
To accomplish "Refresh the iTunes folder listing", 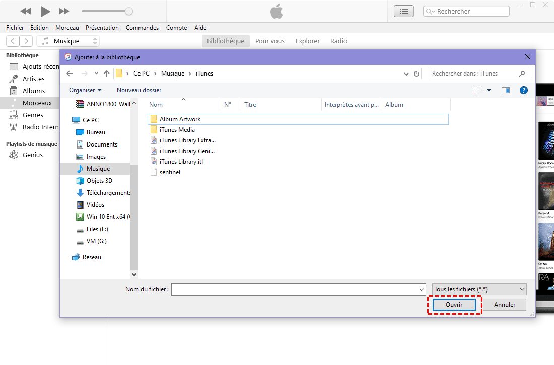I will tap(417, 74).
